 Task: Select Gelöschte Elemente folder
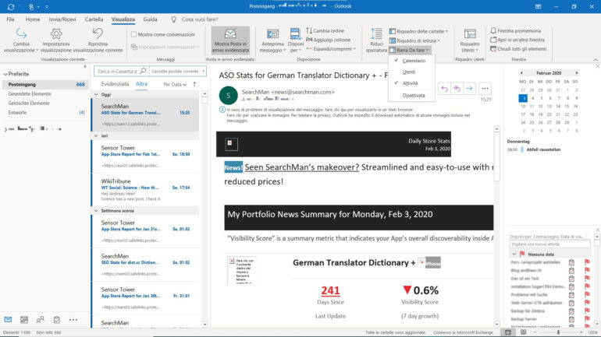[x=29, y=104]
